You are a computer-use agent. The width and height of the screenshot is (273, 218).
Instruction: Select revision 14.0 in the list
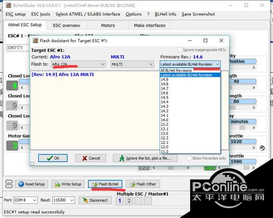click(190, 120)
